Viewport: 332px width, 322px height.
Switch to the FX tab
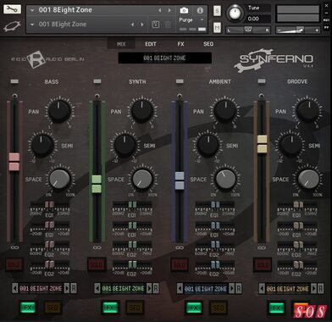(x=180, y=44)
